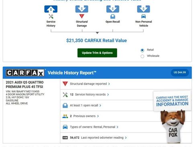Click the 2.0L I4 F DOHC 16V text
The height and width of the screenshot is (147, 196).
pyautogui.click(x=17, y=97)
